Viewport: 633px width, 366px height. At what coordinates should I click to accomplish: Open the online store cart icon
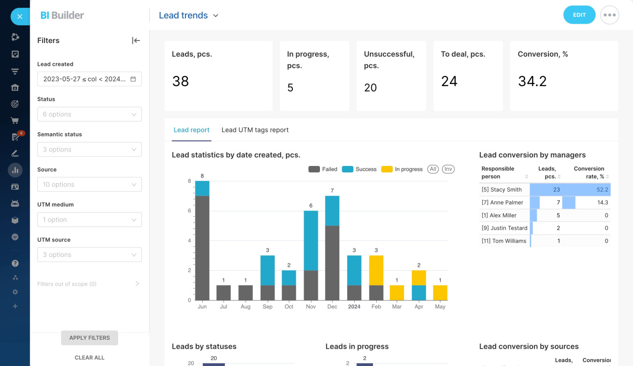[x=15, y=121]
